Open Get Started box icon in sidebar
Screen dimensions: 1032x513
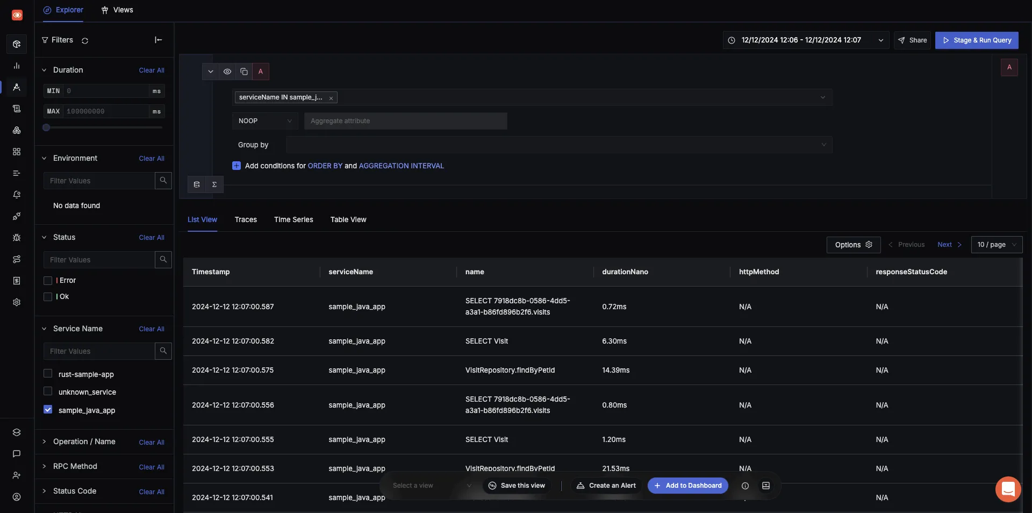[x=17, y=44]
